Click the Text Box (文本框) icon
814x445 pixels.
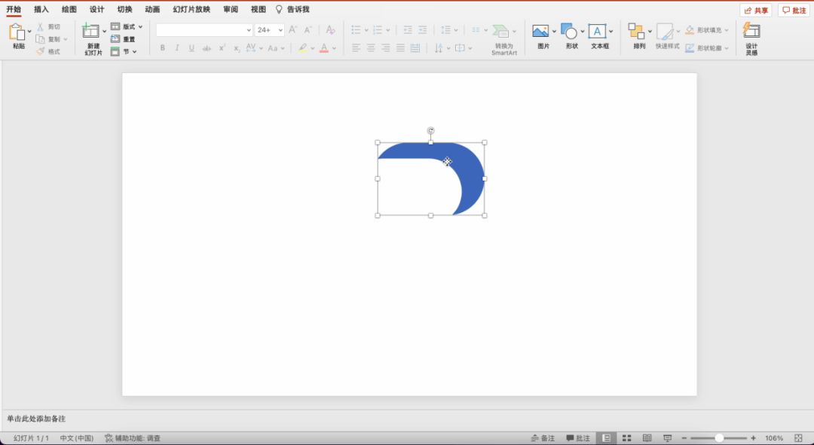coord(598,32)
